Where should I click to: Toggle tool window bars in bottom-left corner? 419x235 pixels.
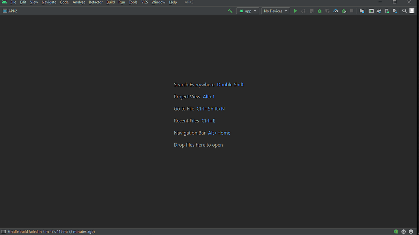click(x=3, y=231)
